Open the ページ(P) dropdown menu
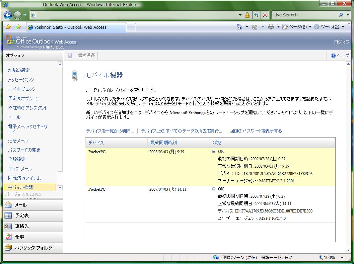The height and width of the screenshot is (264, 354). click(x=297, y=27)
